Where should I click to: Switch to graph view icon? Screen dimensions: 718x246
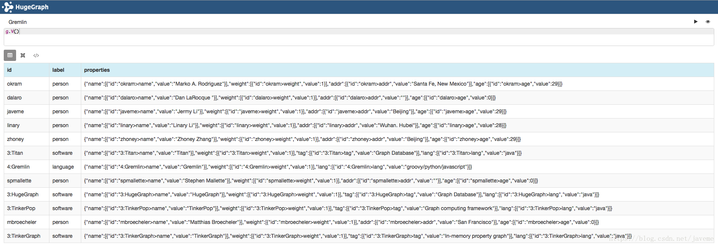[x=23, y=55]
